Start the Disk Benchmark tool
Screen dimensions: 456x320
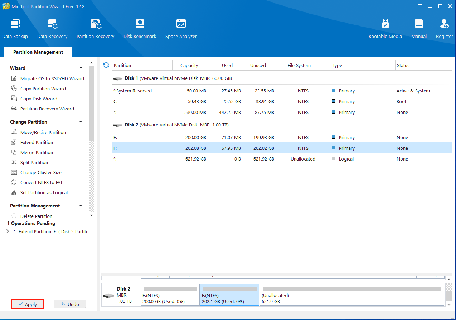(x=140, y=29)
